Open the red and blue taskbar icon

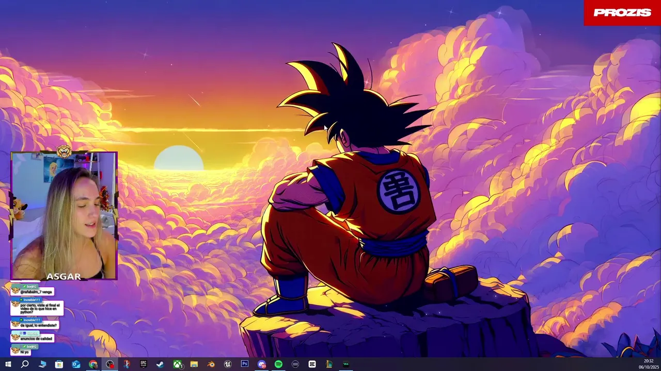(127, 364)
